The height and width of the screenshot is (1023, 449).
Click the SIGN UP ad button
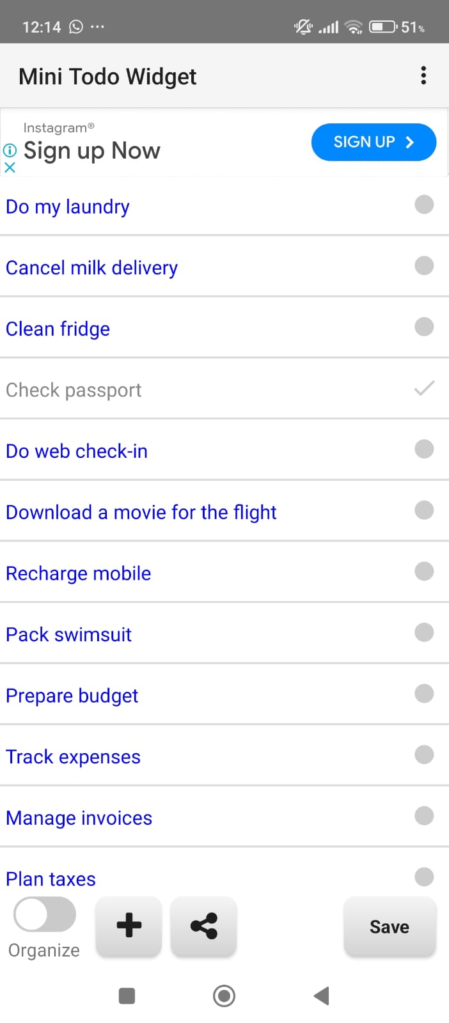click(374, 142)
